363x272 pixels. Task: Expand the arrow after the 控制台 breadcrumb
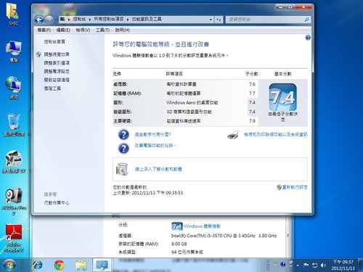(x=90, y=20)
